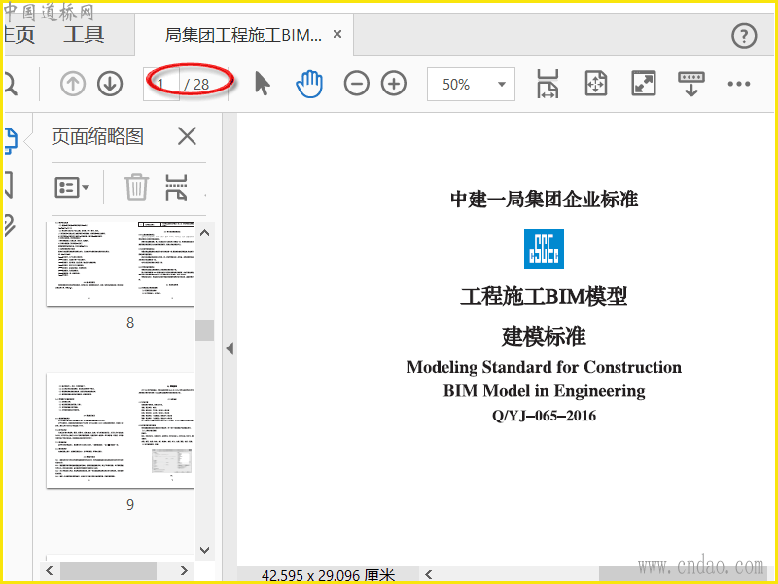Click the text Q/YJ–065–2016
Viewport: 778px width, 584px height.
(x=544, y=416)
